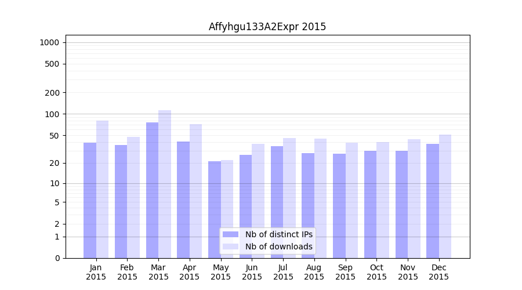Click the February 2015 distinct IPs bar
This screenshot has height=290, width=522.
tap(121, 201)
